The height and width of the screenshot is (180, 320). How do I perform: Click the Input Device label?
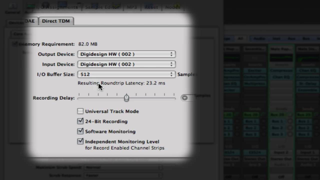(x=58, y=64)
